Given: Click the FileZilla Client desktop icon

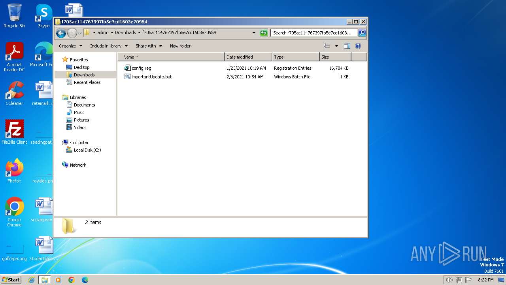Looking at the screenshot, I should click(14, 132).
